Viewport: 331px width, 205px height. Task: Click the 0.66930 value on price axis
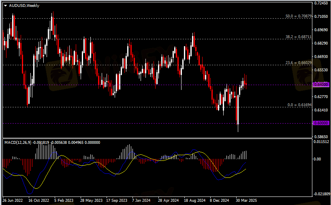click(x=321, y=57)
